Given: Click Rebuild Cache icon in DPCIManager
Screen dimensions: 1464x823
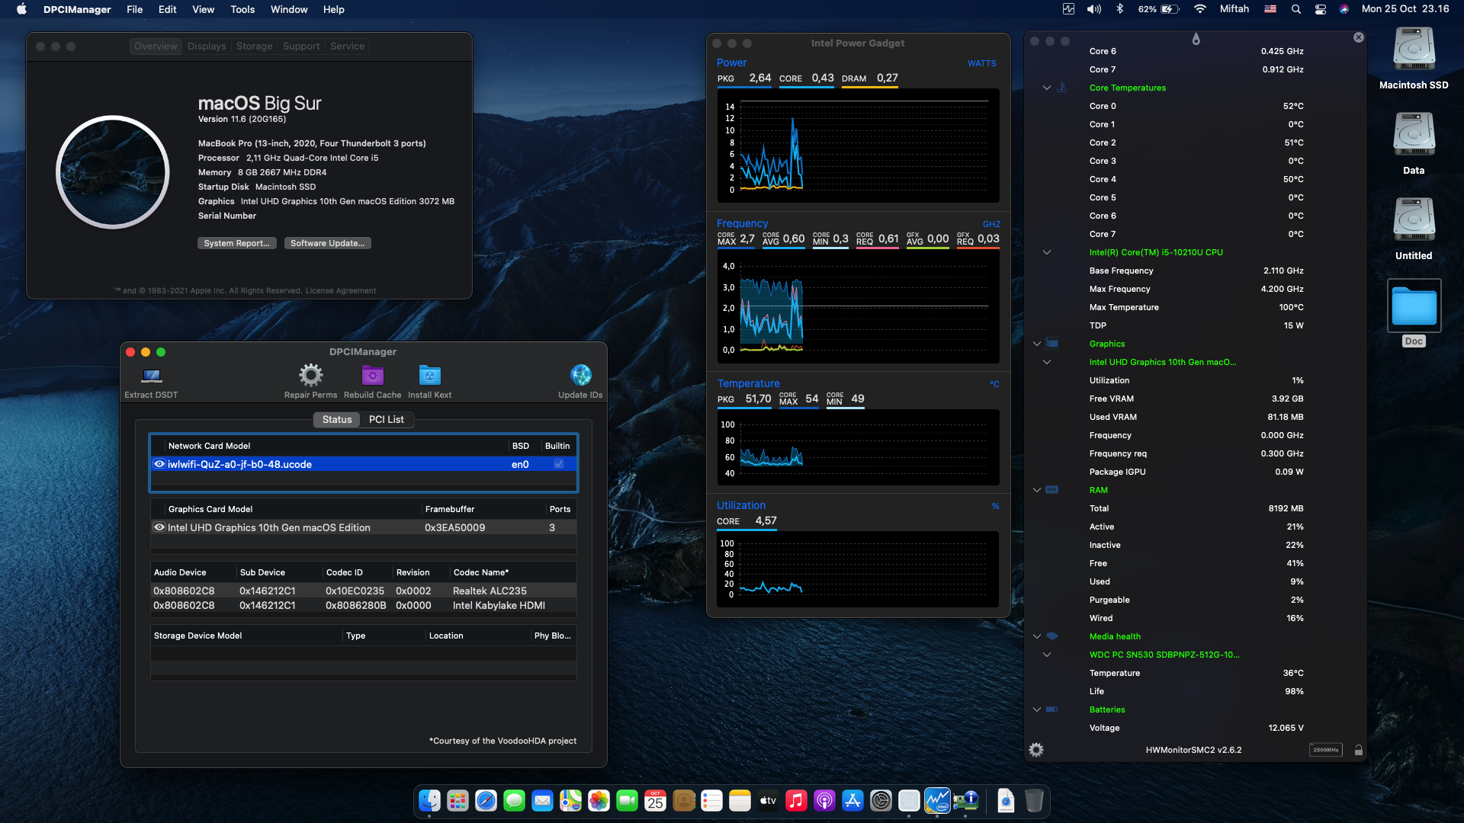Looking at the screenshot, I should pyautogui.click(x=372, y=375).
